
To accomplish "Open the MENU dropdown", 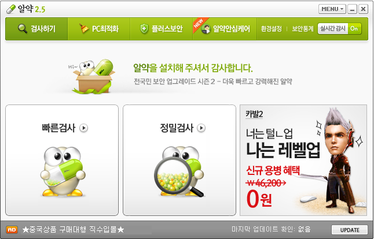I will 332,9.
